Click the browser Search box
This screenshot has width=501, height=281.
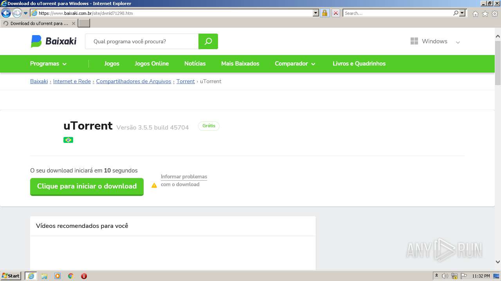(x=398, y=13)
